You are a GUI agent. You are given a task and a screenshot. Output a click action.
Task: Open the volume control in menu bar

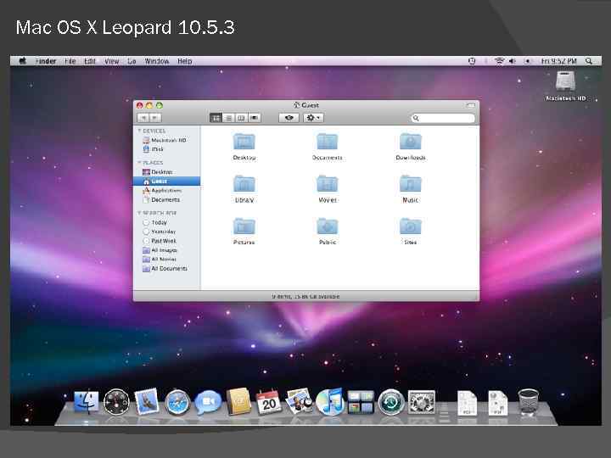[512, 61]
